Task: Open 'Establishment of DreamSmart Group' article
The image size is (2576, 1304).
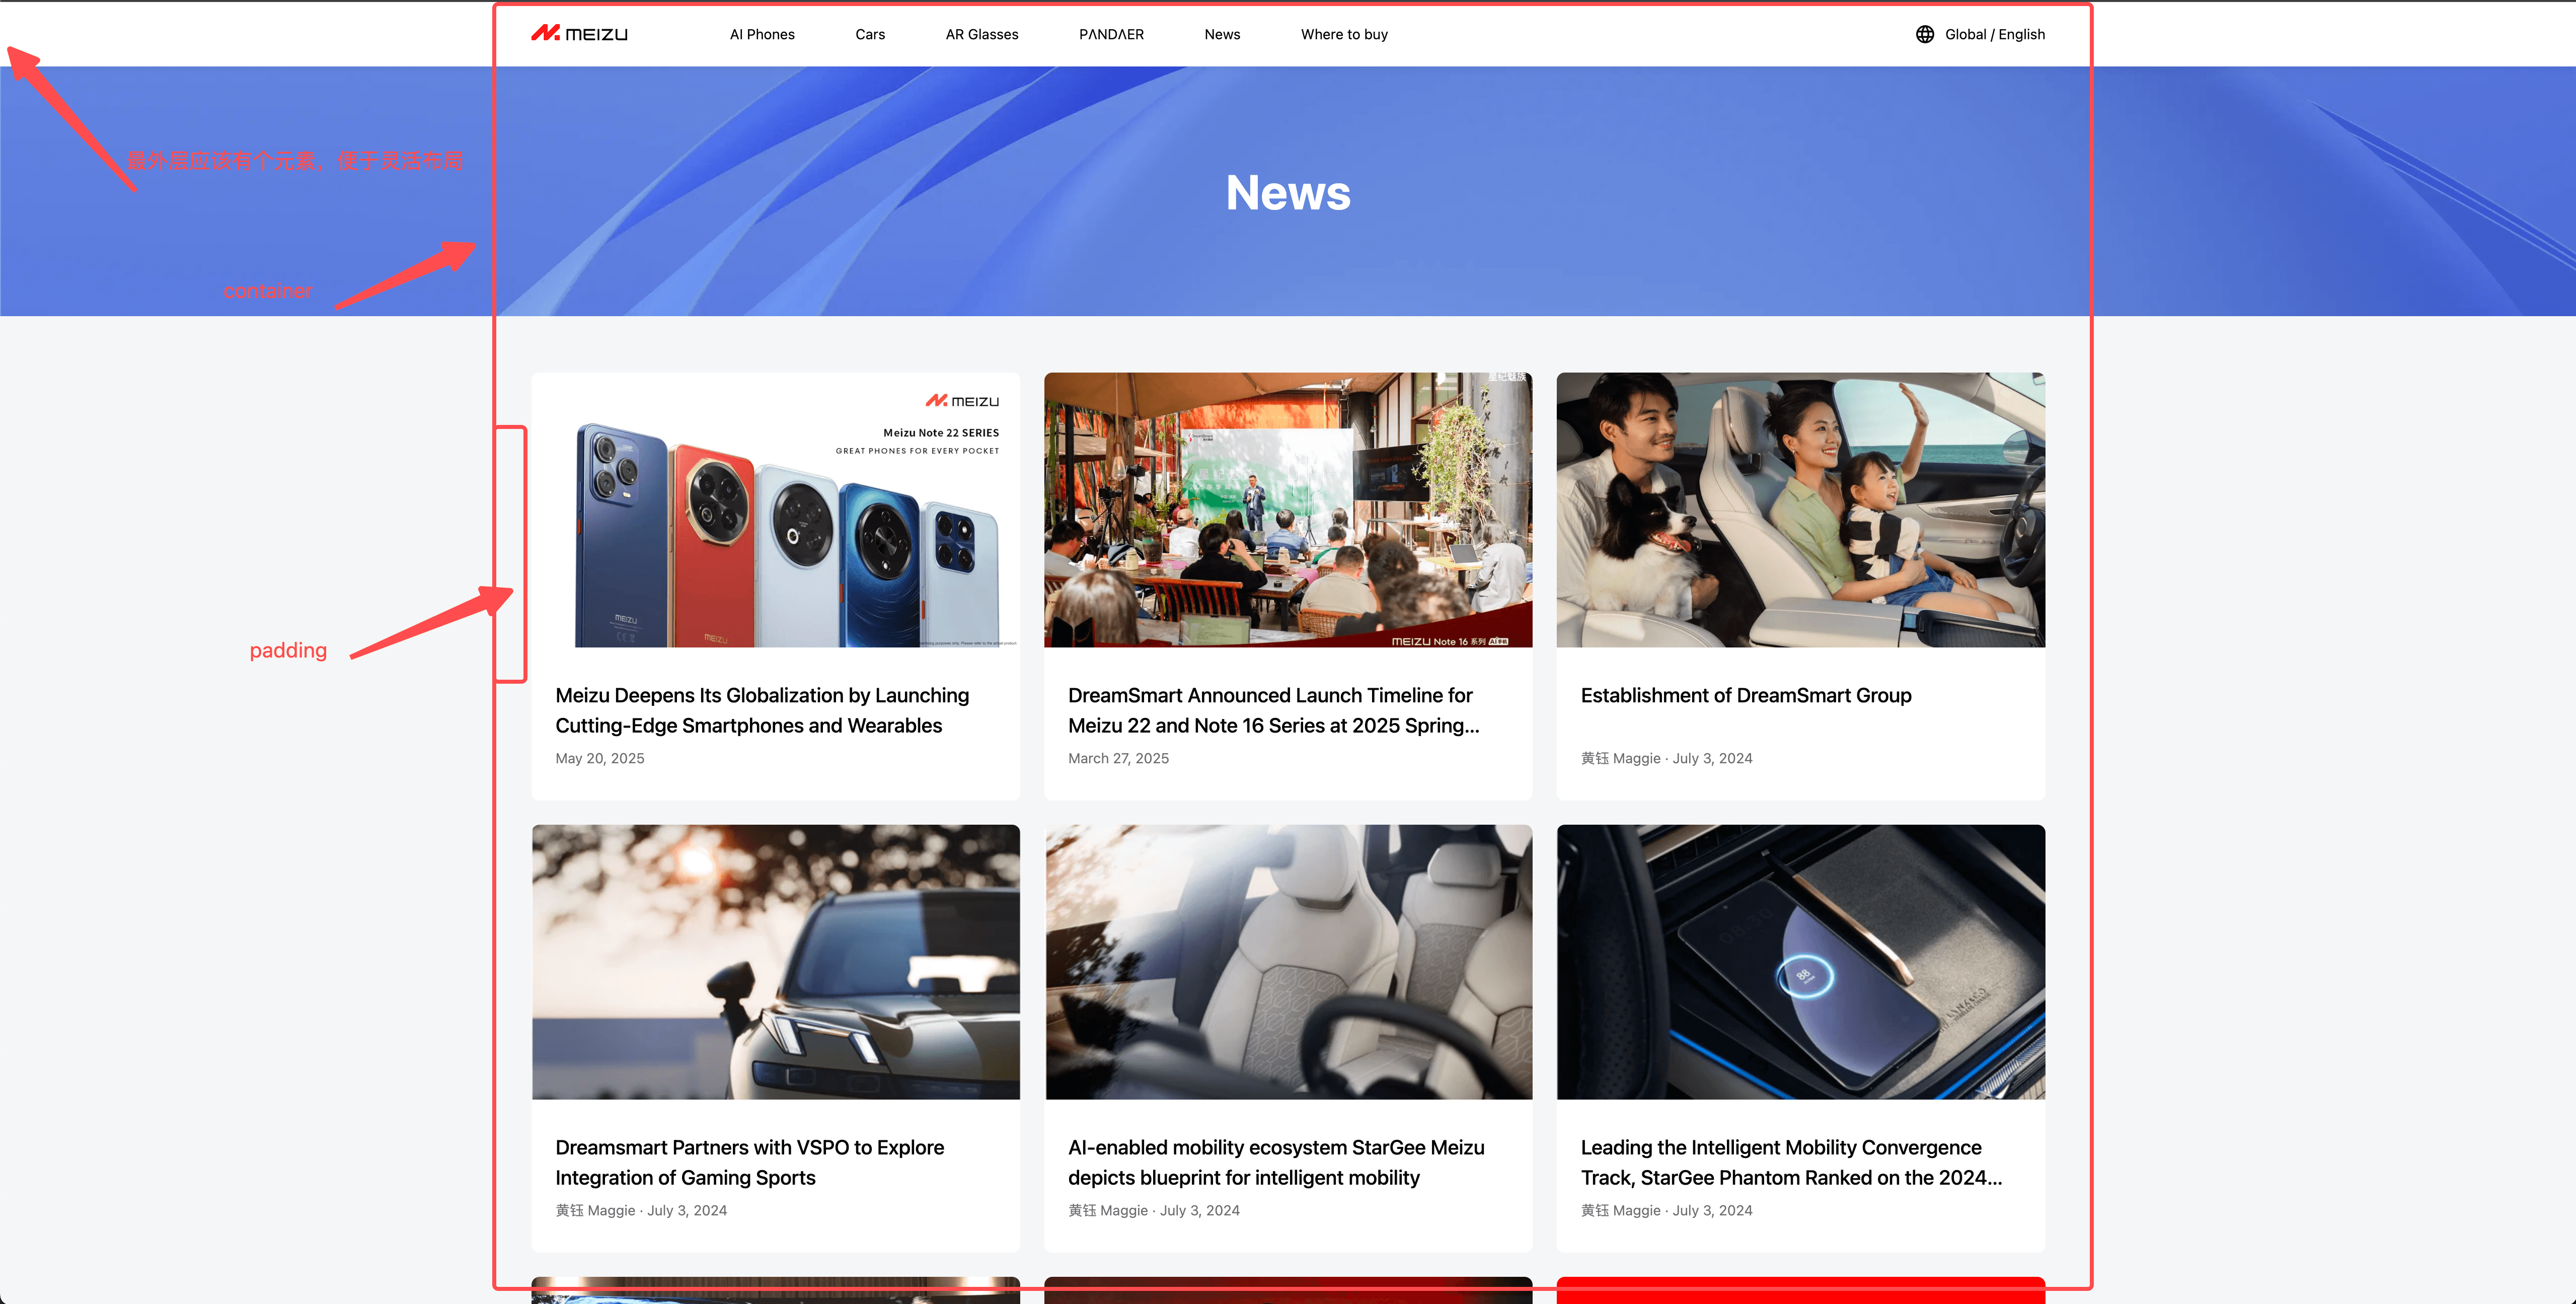Action: (1746, 695)
